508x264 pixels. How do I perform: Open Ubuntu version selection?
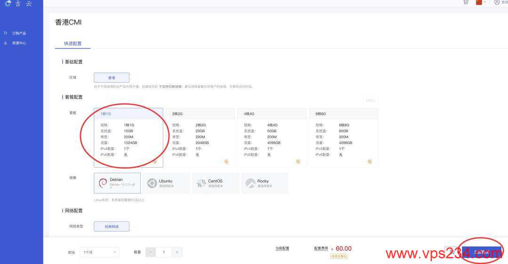coord(167,183)
